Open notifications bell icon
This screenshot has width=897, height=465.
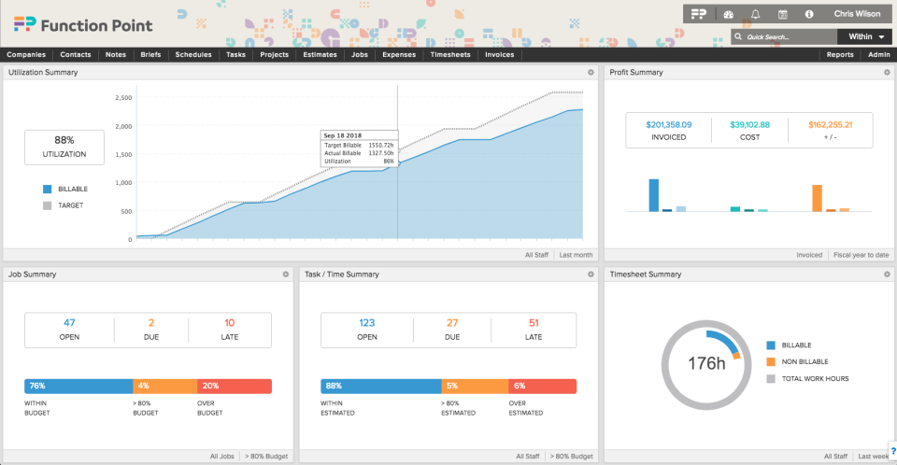[755, 14]
